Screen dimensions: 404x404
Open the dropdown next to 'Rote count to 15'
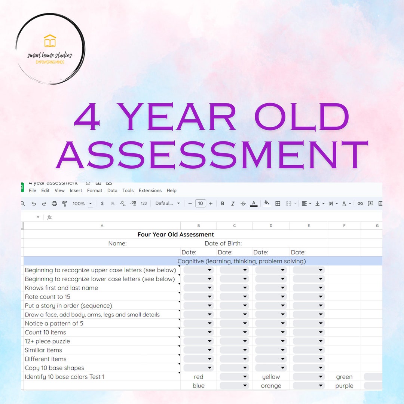coord(210,297)
